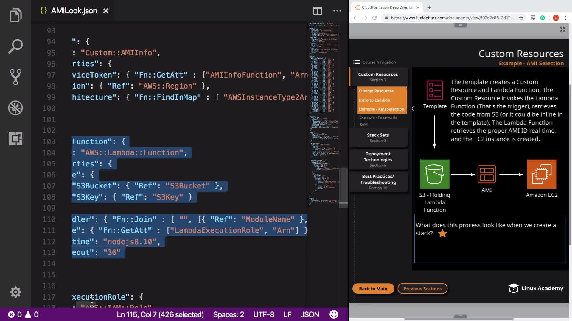
Task: Close the AMILook.json tab
Action: 106,11
